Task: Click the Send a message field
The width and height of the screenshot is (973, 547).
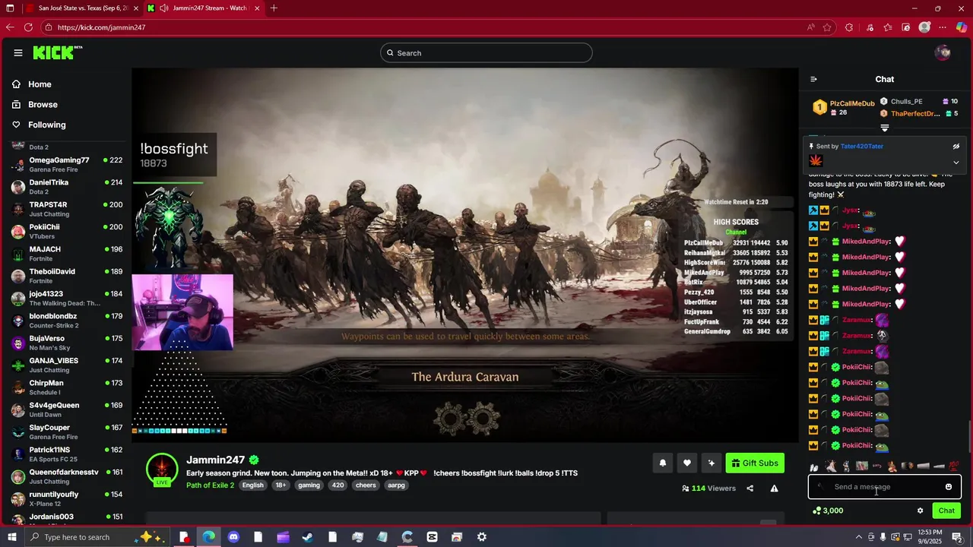Action: [885, 487]
